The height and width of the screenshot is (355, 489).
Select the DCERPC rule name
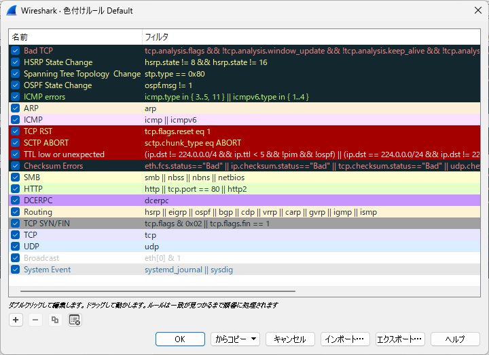tap(38, 201)
